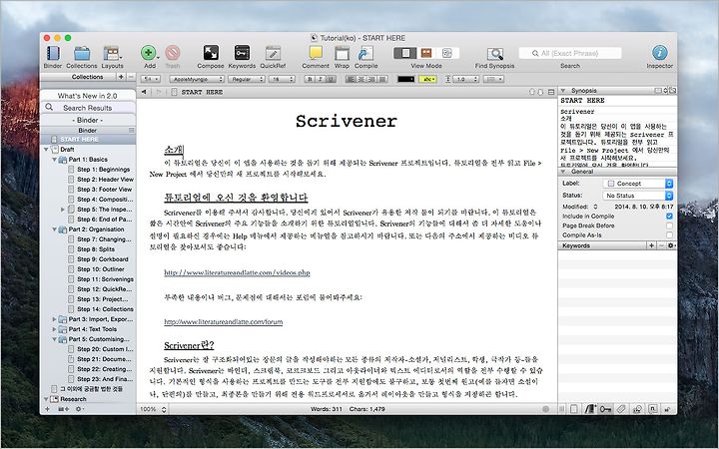Screen dimensions: 719x449
Task: Enter Compose full-screen mode icon
Action: pyautogui.click(x=211, y=53)
